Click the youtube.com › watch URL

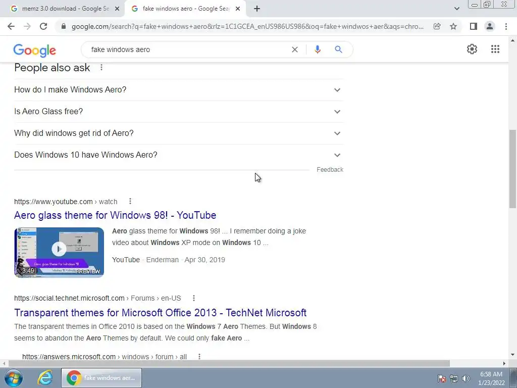[x=66, y=202]
